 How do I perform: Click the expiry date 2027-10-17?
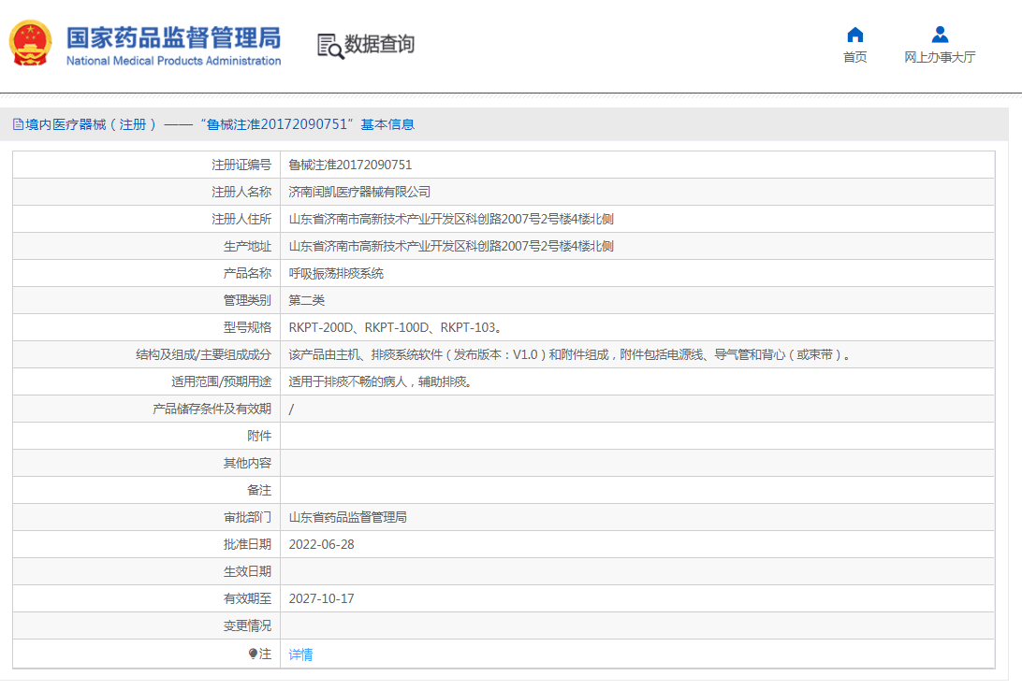(321, 598)
